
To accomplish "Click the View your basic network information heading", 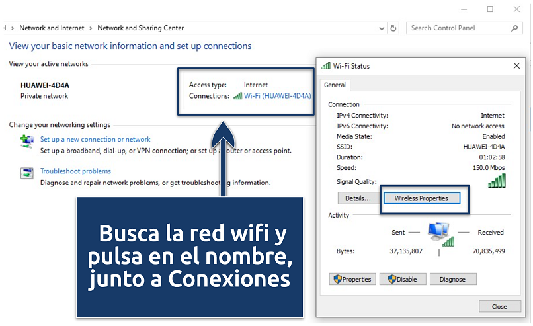I will click(130, 46).
